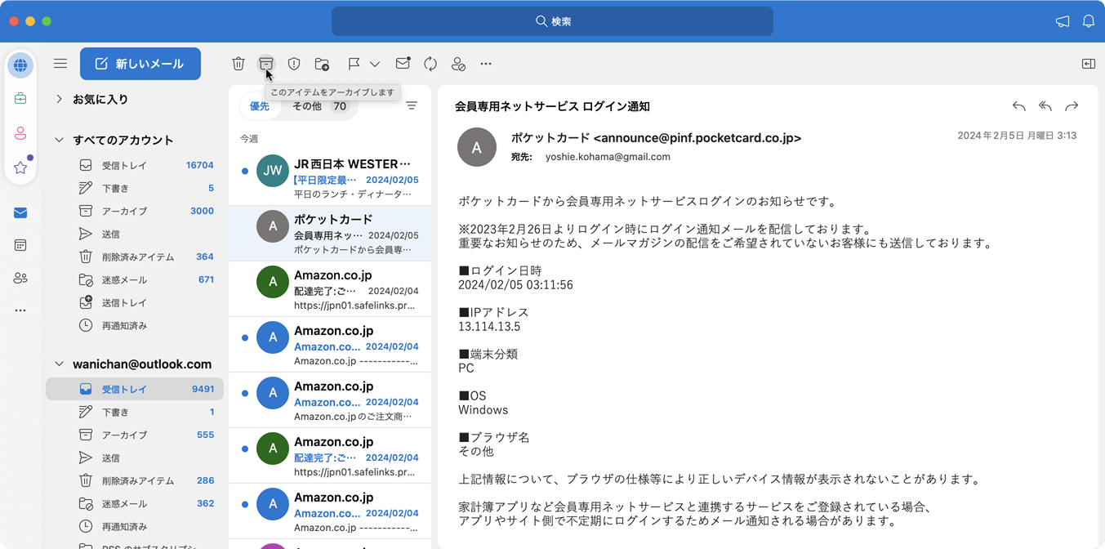Open 迷惑メール folder showing 362
This screenshot has width=1105, height=549.
click(x=135, y=503)
